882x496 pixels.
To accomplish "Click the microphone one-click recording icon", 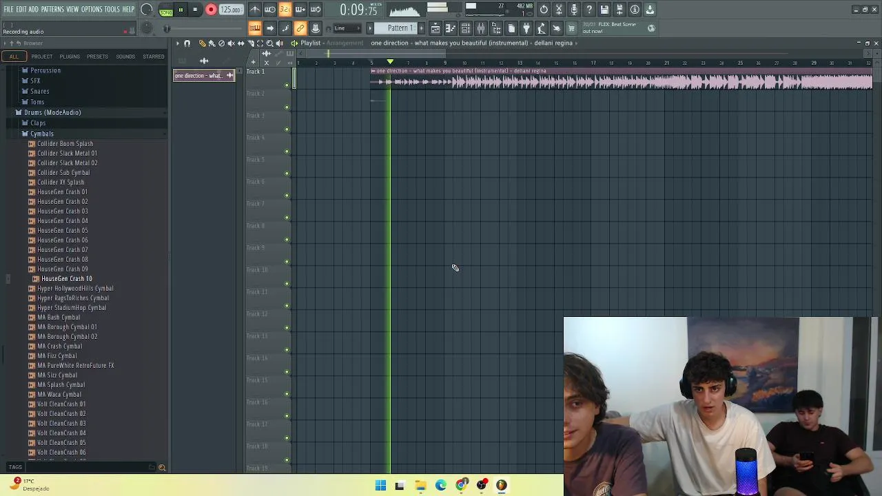I will point(574,10).
